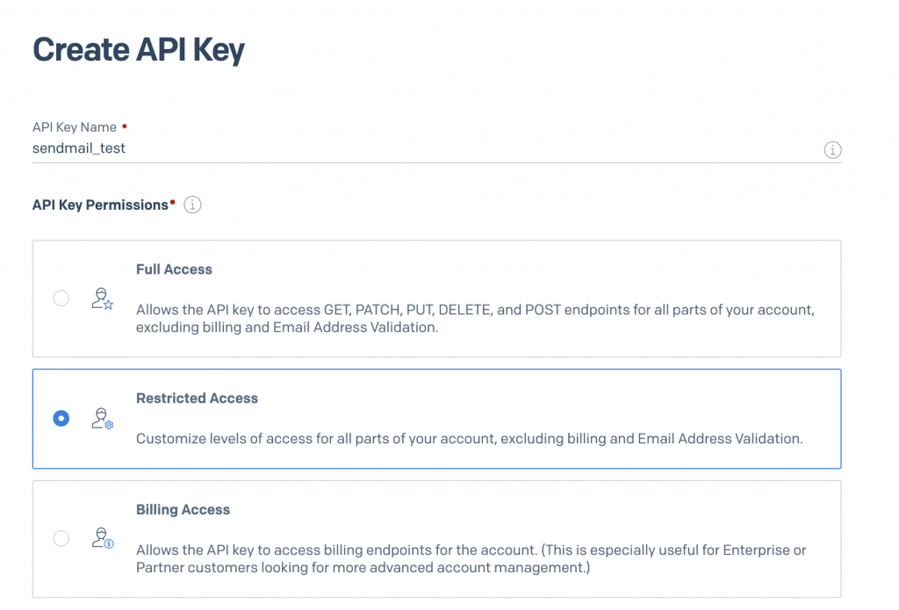
Task: Click the info icon beside the API key name field
Action: pyautogui.click(x=832, y=150)
